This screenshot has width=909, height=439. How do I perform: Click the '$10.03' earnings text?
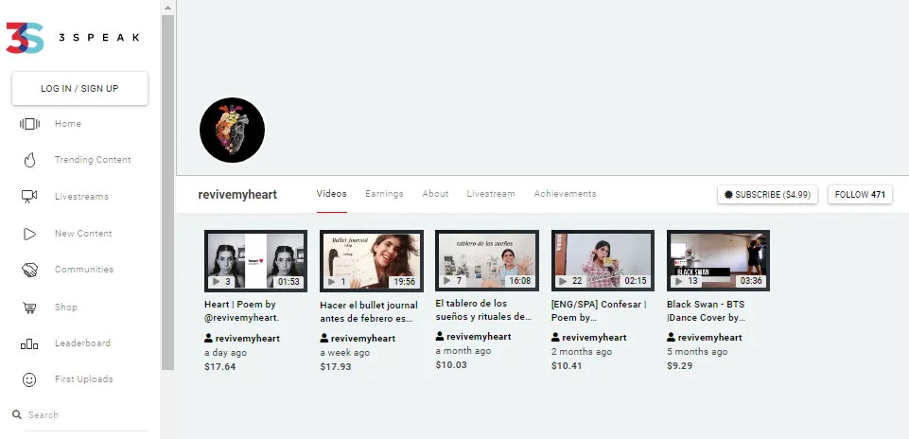click(451, 365)
